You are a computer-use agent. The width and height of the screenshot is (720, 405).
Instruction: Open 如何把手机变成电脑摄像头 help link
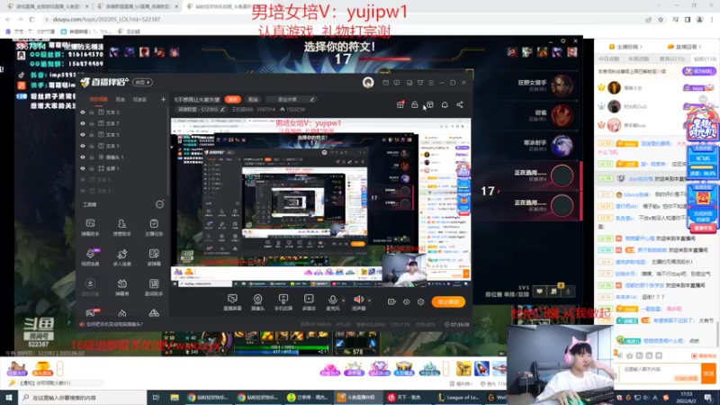click(x=114, y=324)
